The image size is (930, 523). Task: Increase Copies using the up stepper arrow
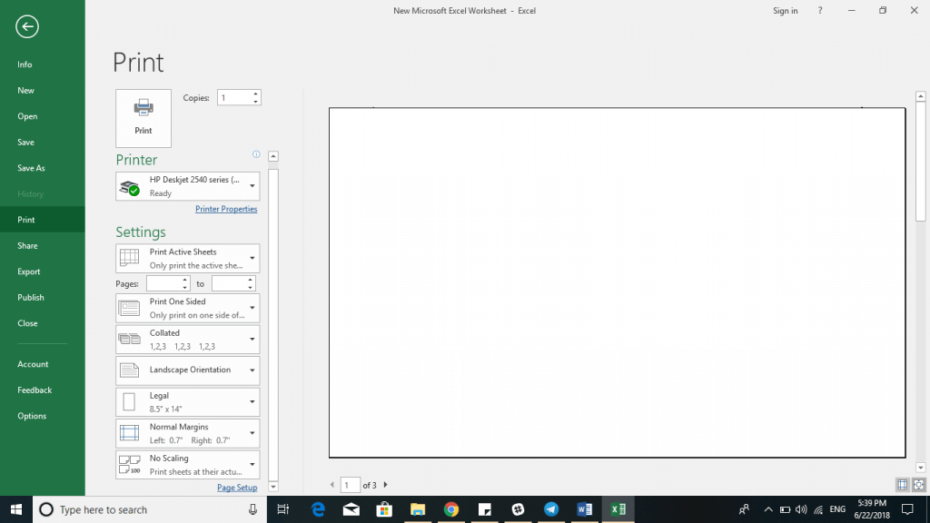(x=255, y=92)
